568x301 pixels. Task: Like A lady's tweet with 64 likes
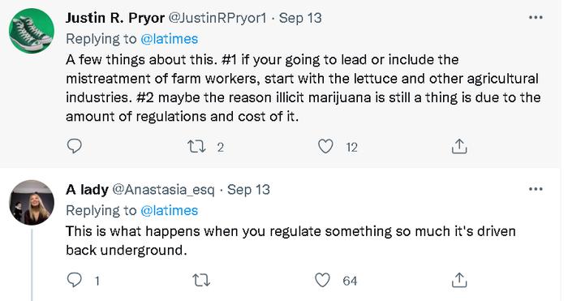(322, 280)
